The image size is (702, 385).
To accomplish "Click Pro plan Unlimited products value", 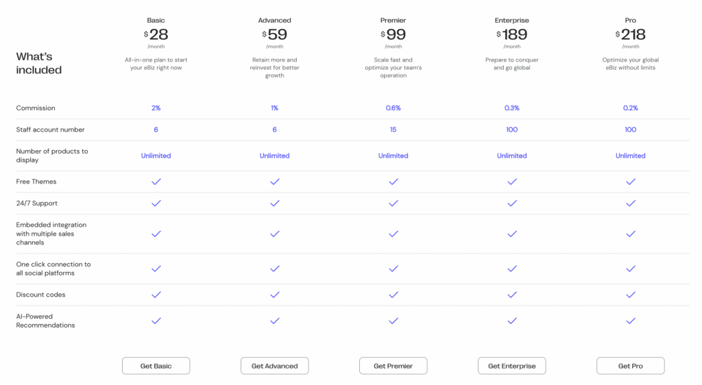I will click(x=631, y=156).
